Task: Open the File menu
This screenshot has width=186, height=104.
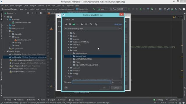Action: pyautogui.click(x=2, y=5)
